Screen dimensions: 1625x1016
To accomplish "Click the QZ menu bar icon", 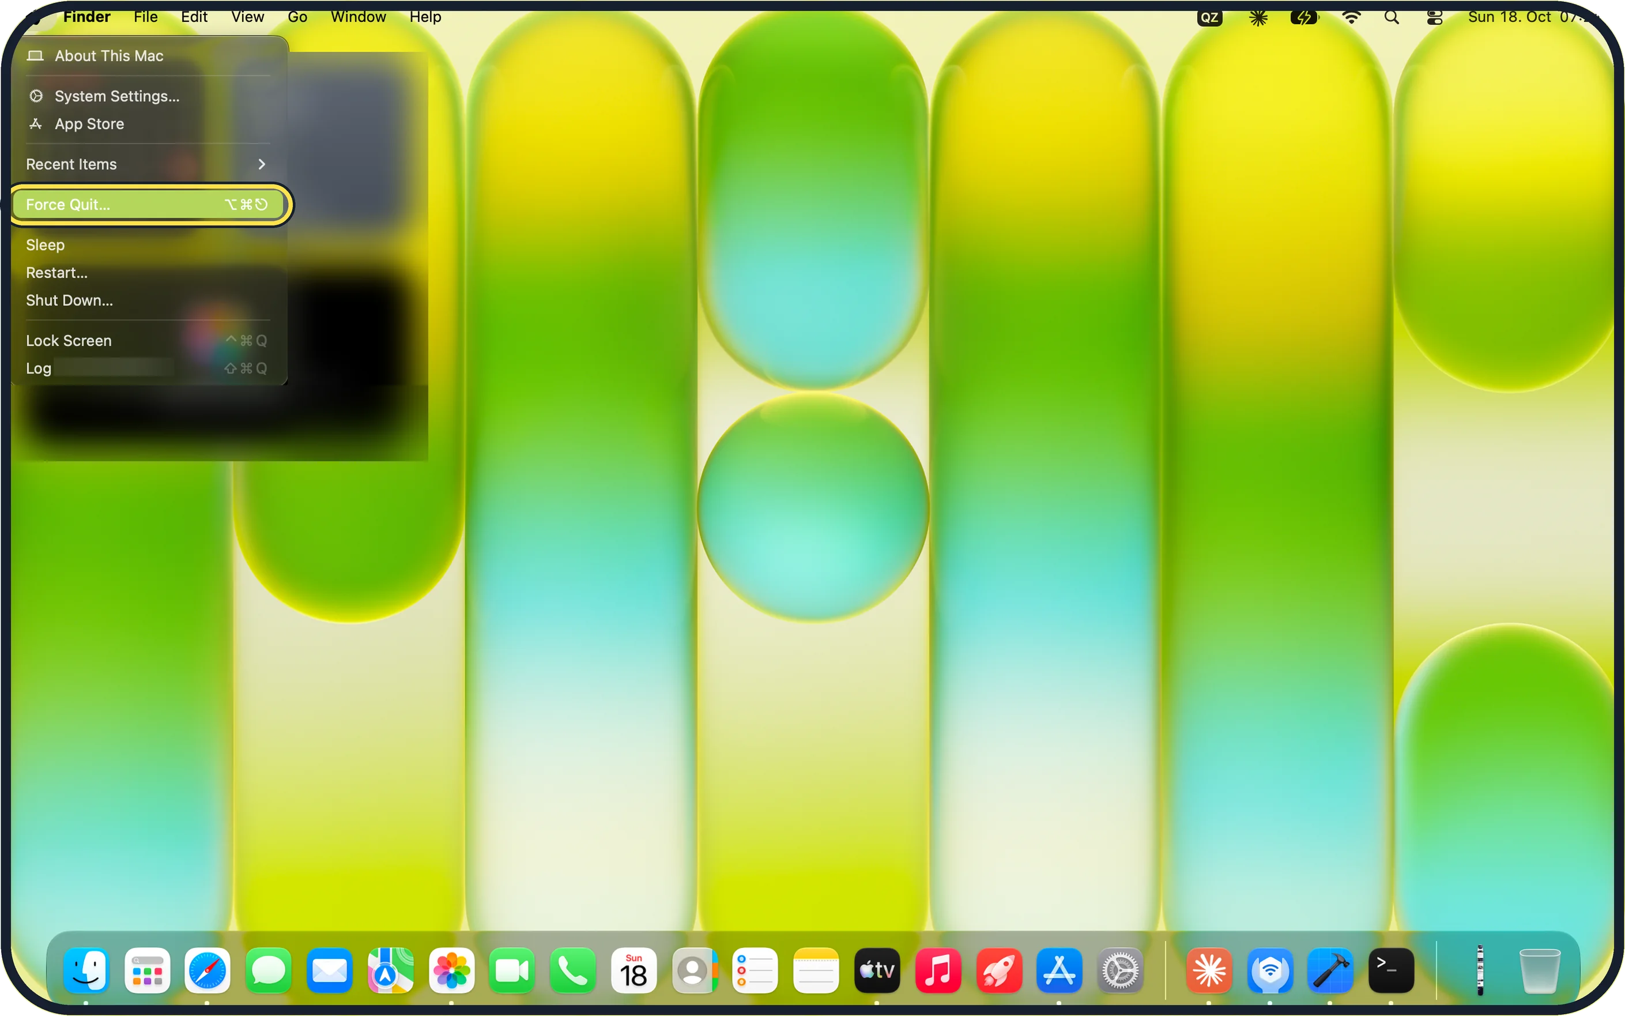I will pos(1209,17).
